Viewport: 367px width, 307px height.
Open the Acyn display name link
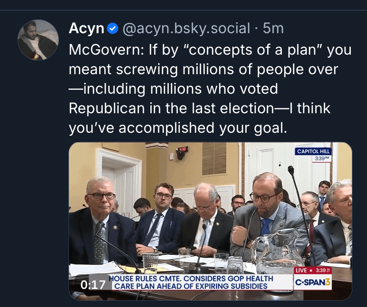[86, 29]
